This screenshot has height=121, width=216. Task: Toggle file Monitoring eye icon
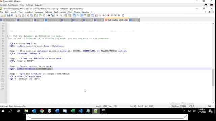point(104,15)
